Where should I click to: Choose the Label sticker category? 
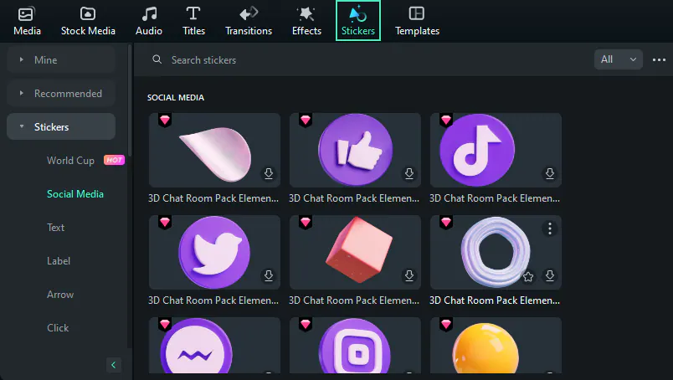click(59, 261)
